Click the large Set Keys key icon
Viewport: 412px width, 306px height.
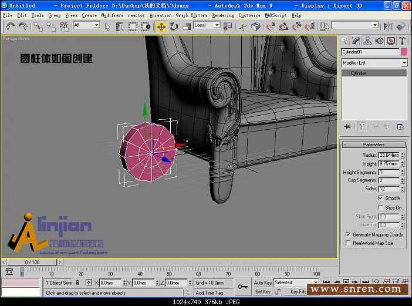(x=242, y=287)
